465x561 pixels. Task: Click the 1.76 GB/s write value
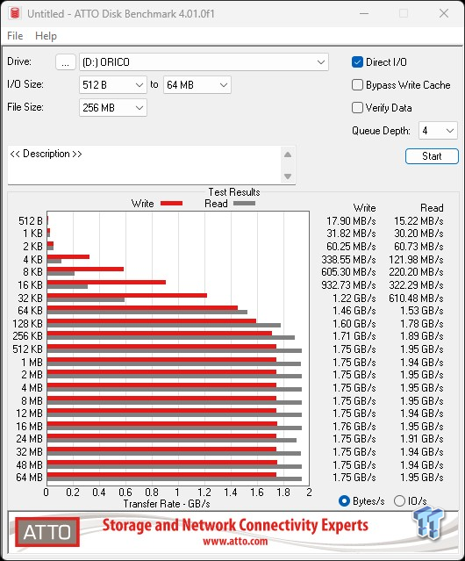354,427
